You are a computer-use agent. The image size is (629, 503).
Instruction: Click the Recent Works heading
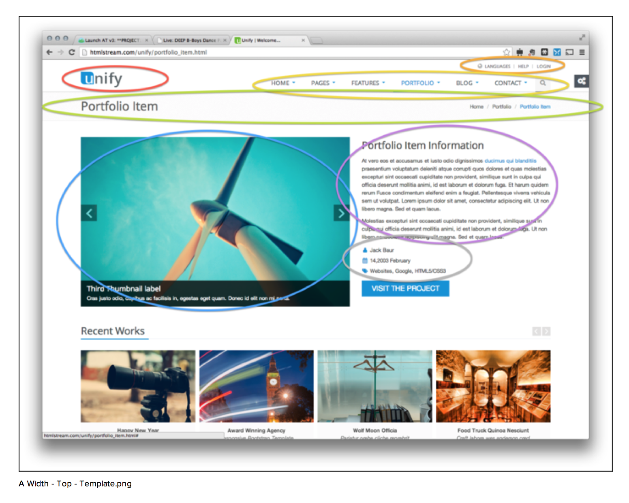click(113, 331)
